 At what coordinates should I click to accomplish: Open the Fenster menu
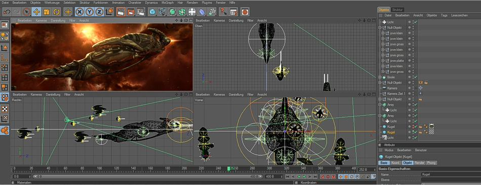pyautogui.click(x=221, y=3)
